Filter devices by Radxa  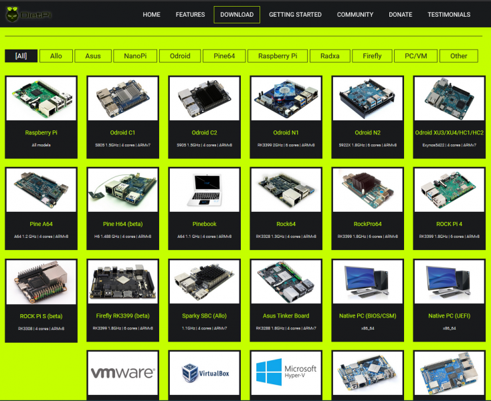pyautogui.click(x=330, y=56)
